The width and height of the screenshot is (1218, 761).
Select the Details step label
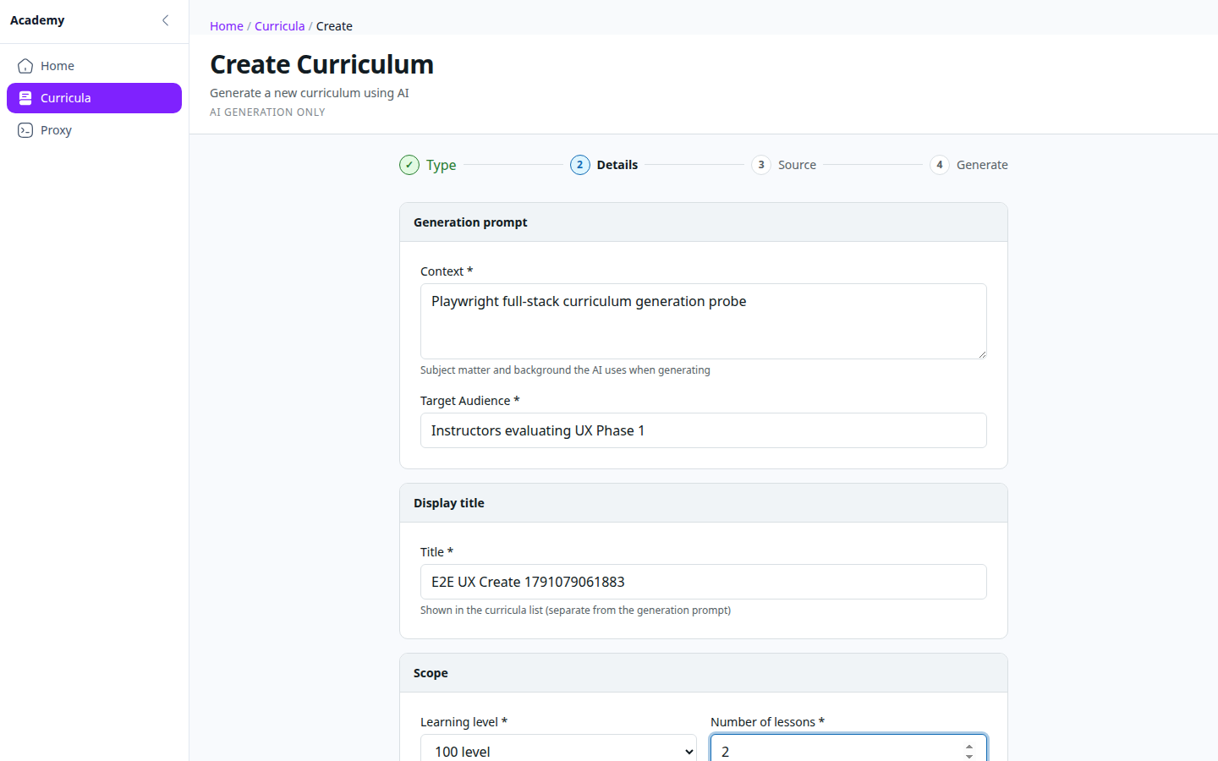(x=617, y=165)
